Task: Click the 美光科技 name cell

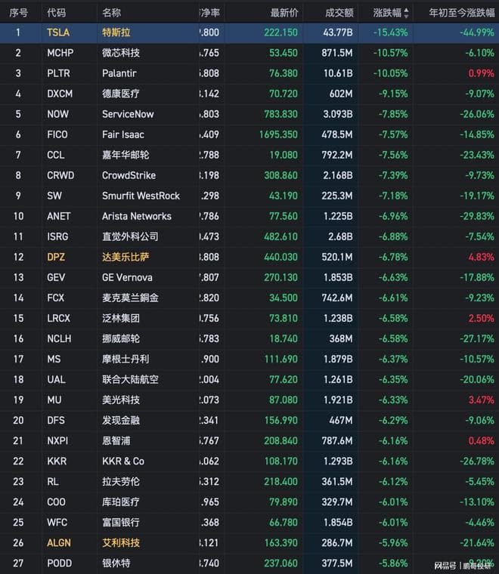Action: point(121,400)
